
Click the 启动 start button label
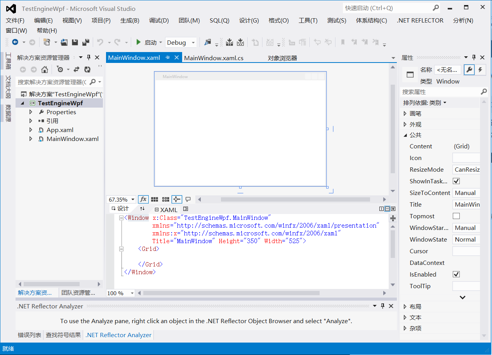[151, 43]
